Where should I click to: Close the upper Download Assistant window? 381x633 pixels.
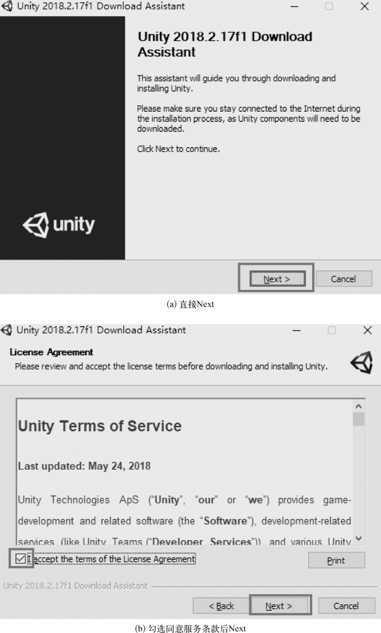(x=364, y=6)
